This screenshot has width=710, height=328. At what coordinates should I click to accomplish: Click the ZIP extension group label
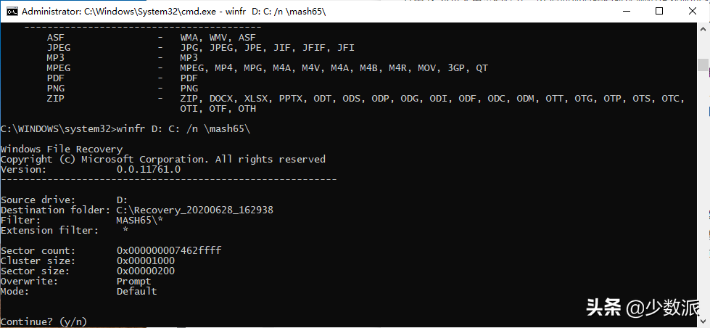point(55,98)
